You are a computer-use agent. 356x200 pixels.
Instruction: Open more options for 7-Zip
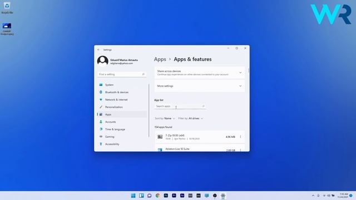(240, 137)
